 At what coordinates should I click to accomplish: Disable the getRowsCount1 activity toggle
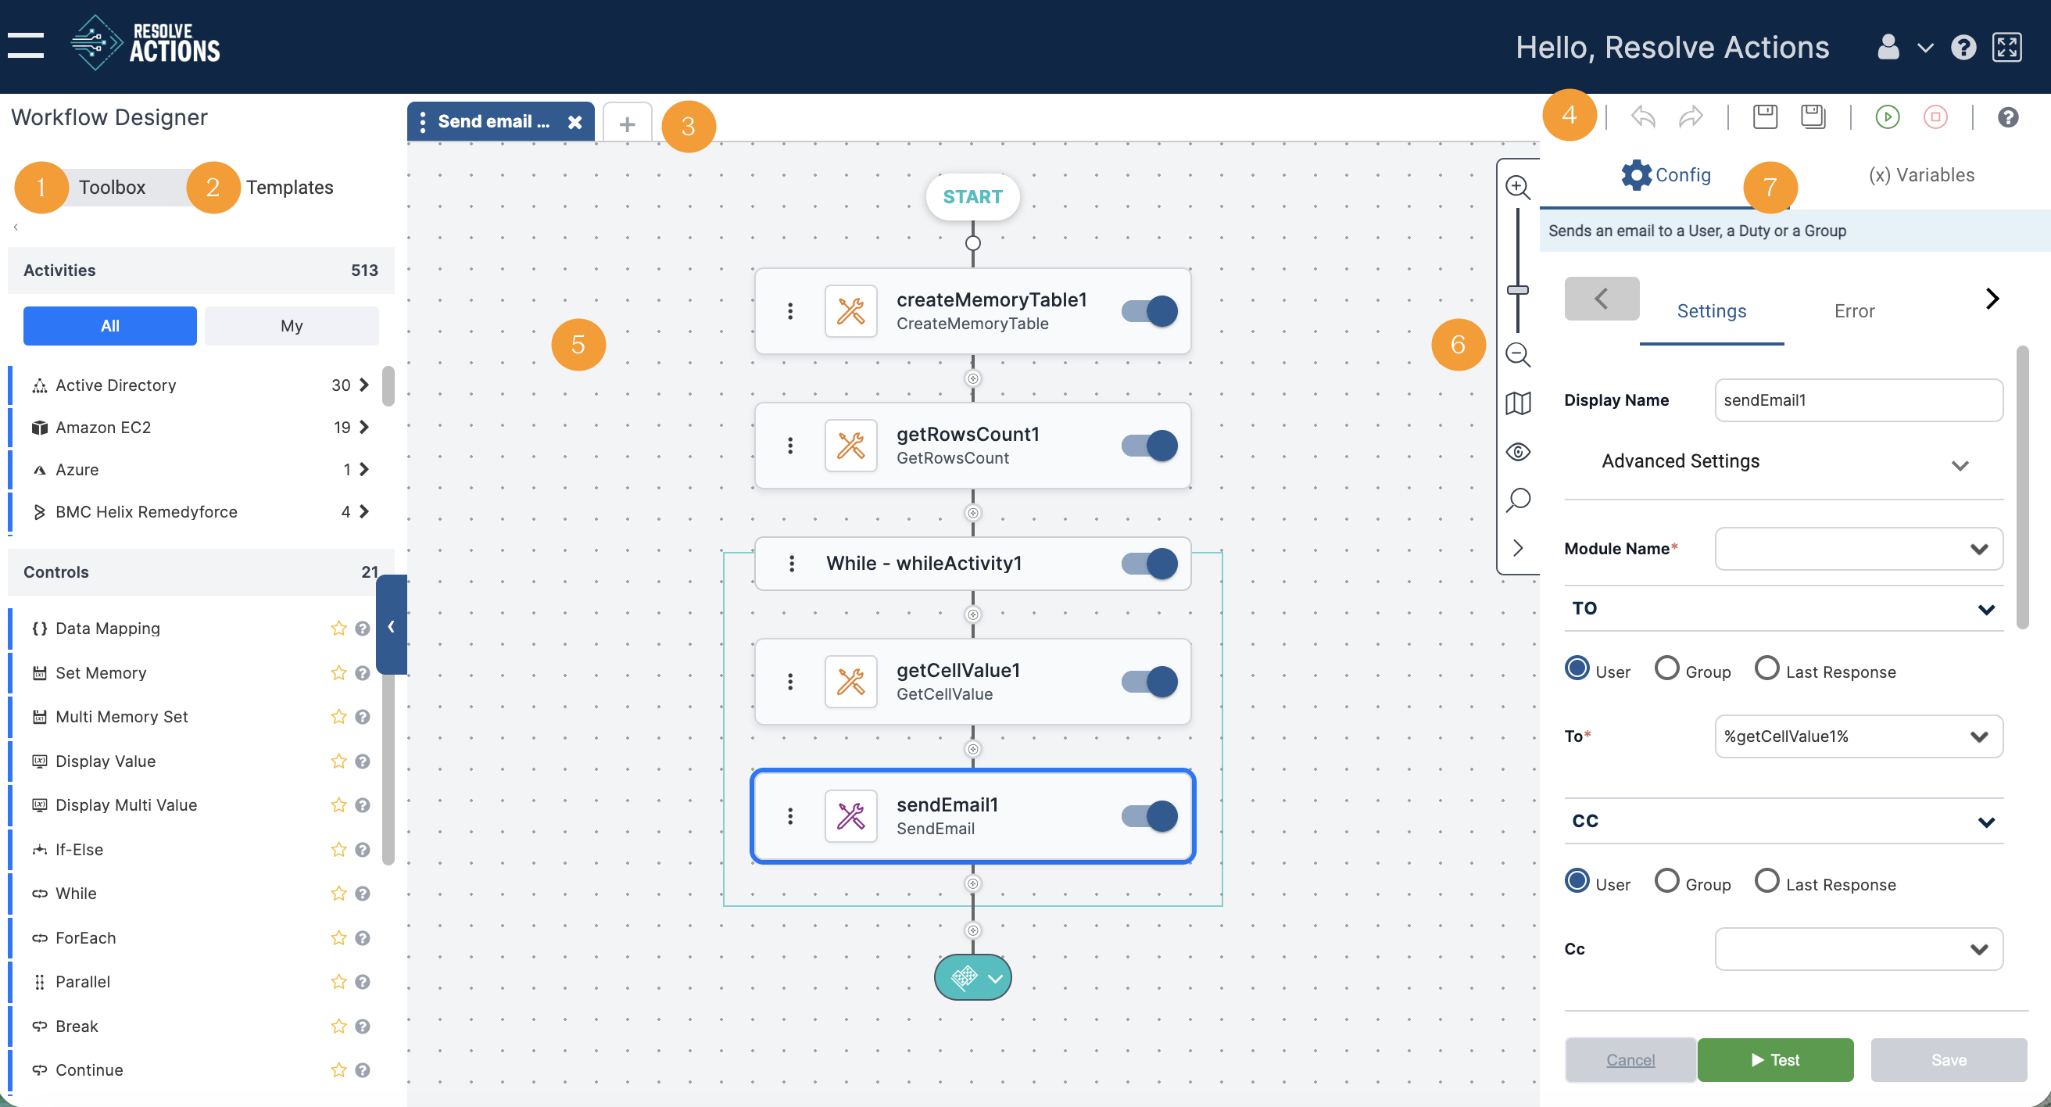pos(1149,445)
